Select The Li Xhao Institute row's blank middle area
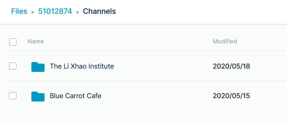Image resolution: width=287 pixels, height=122 pixels. [163, 66]
